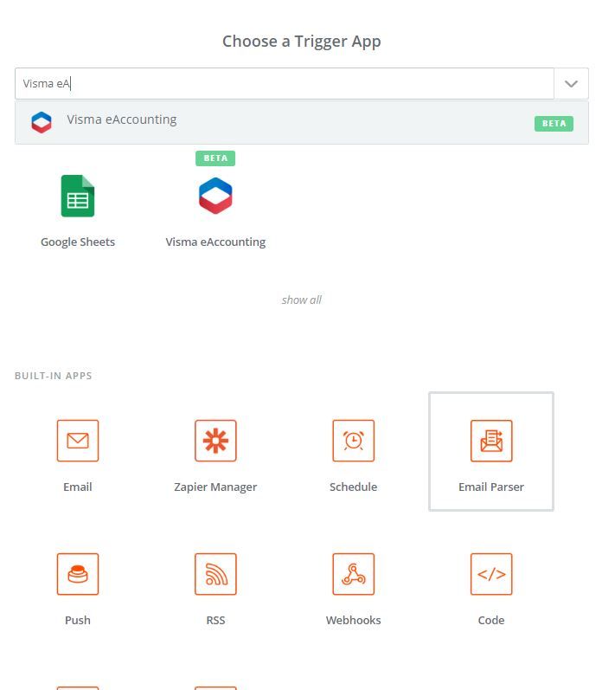The height and width of the screenshot is (690, 602).
Task: Select the RSS feed icon
Action: [215, 574]
